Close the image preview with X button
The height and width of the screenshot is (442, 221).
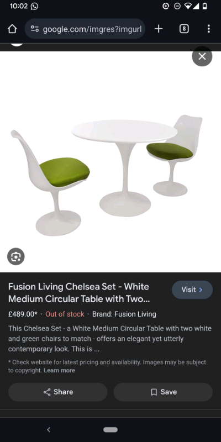coord(202,56)
